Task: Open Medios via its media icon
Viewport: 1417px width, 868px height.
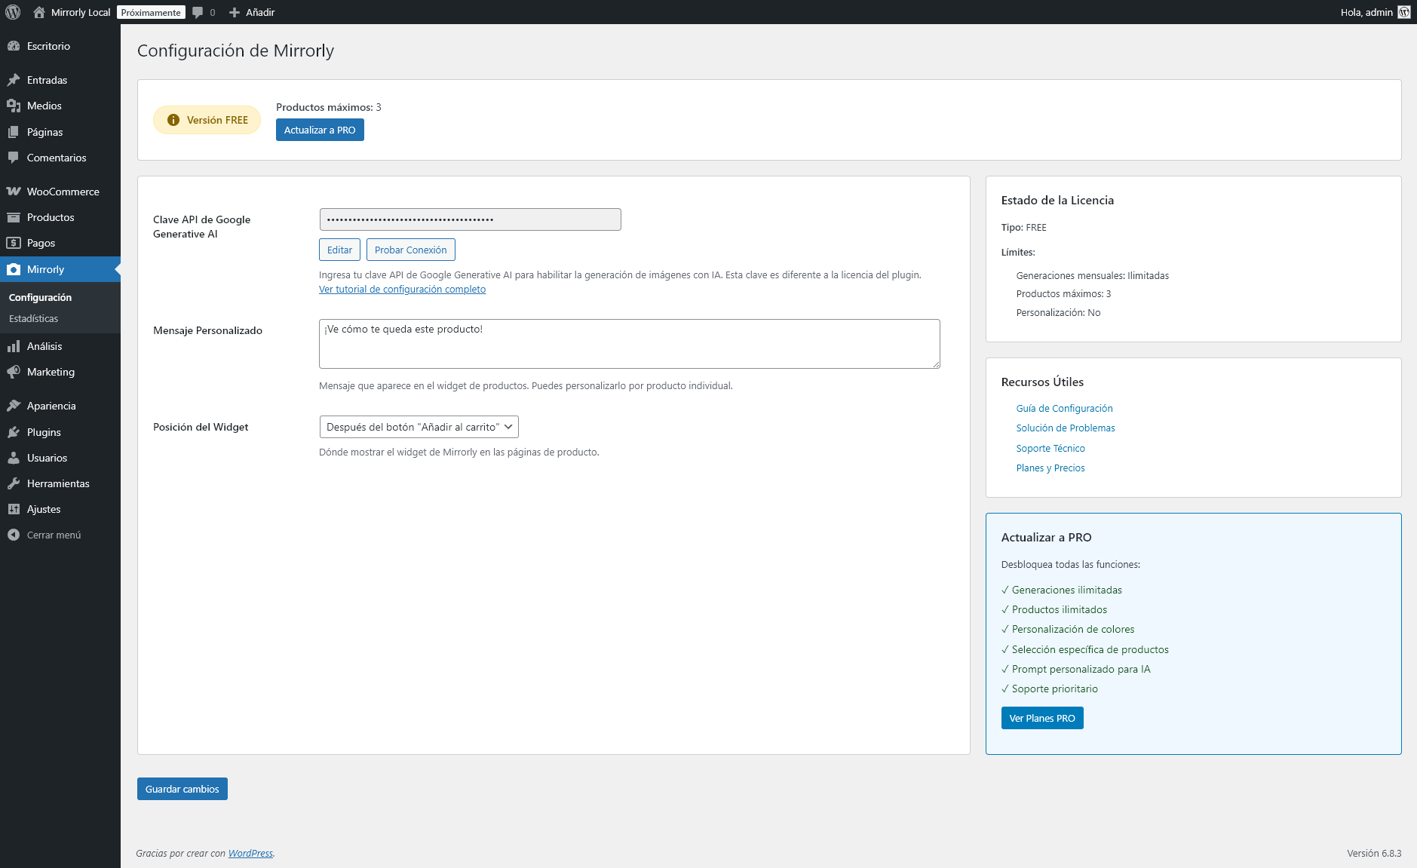Action: (14, 106)
